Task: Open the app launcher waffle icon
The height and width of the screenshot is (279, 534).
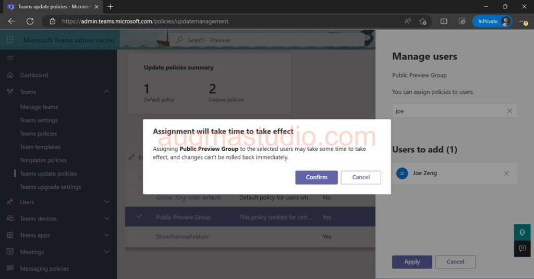Action: coord(10,40)
